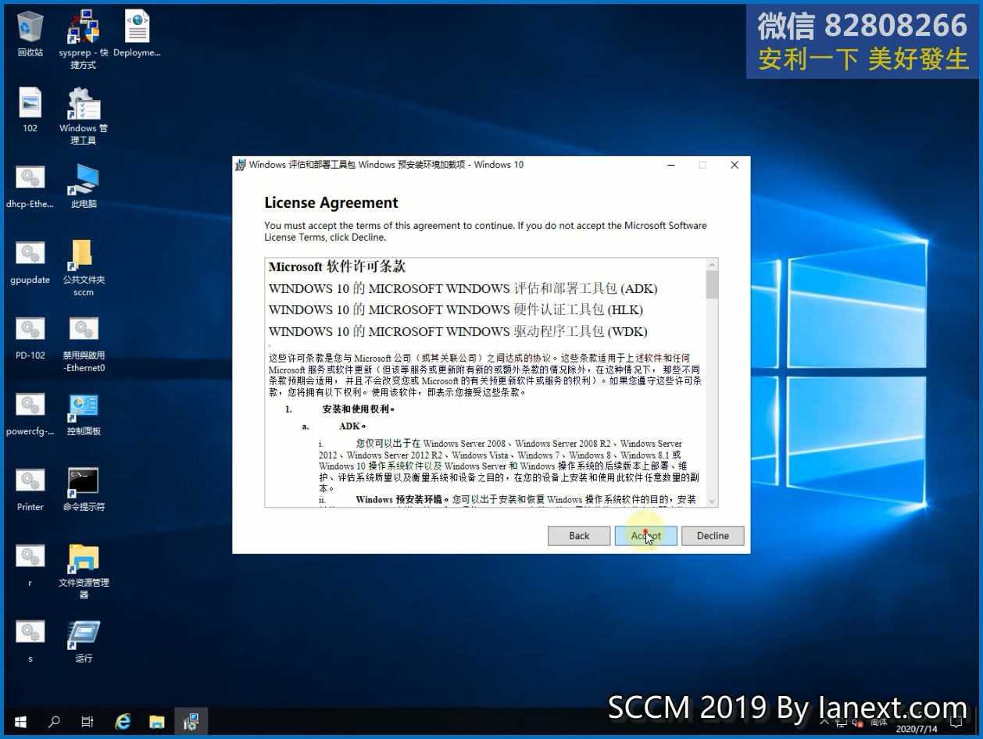Screen dimensions: 983x739
Task: Select the powercfg batch file icon
Action: point(30,413)
